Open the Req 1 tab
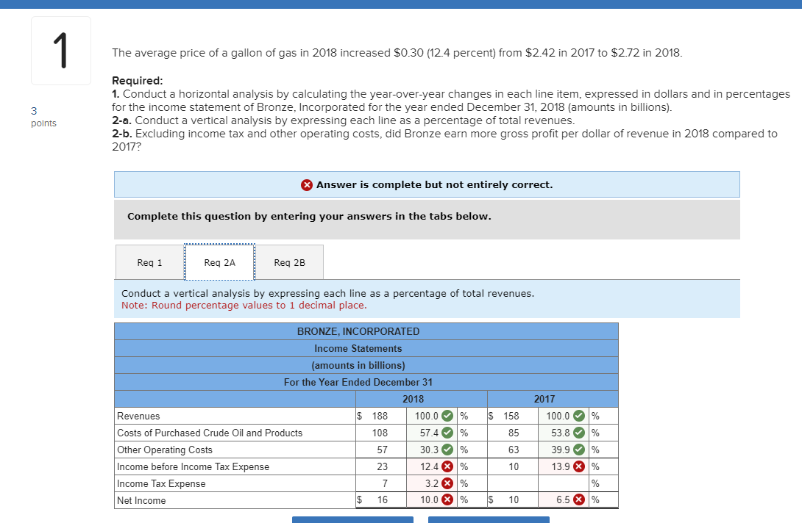This screenshot has height=523, width=802. [x=149, y=262]
